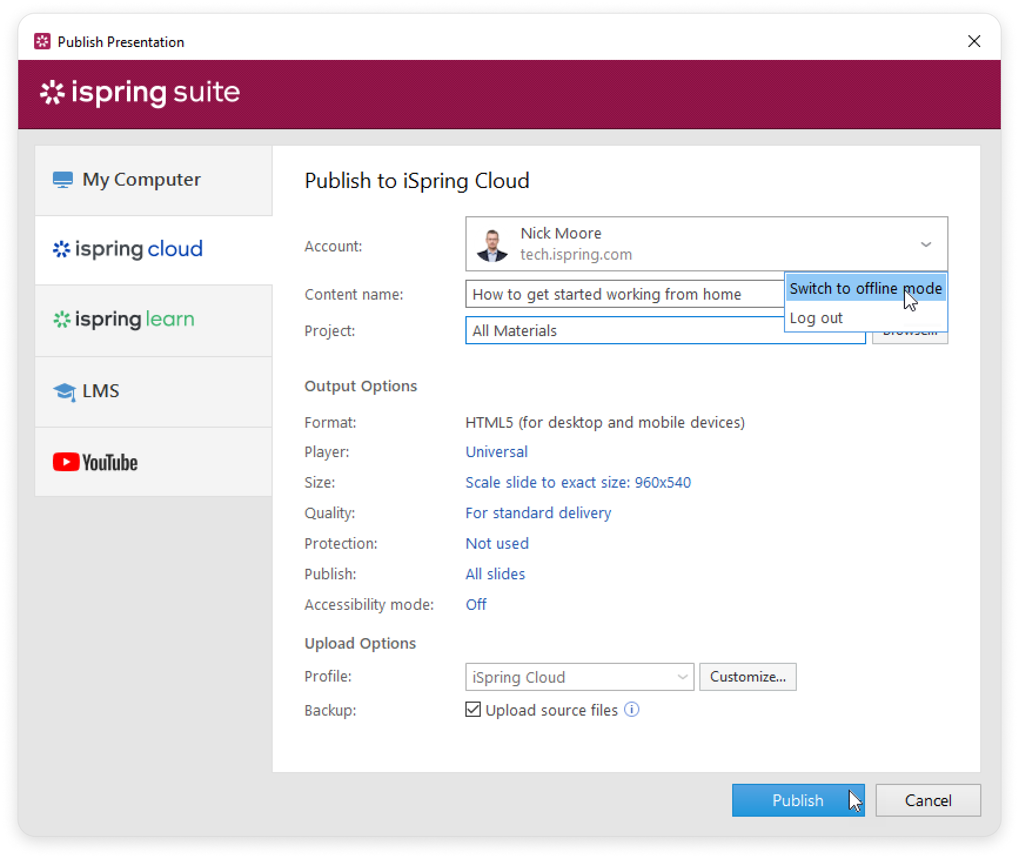Click the LMS graduation cap icon
The width and height of the screenshot is (1019, 859).
[x=64, y=392]
